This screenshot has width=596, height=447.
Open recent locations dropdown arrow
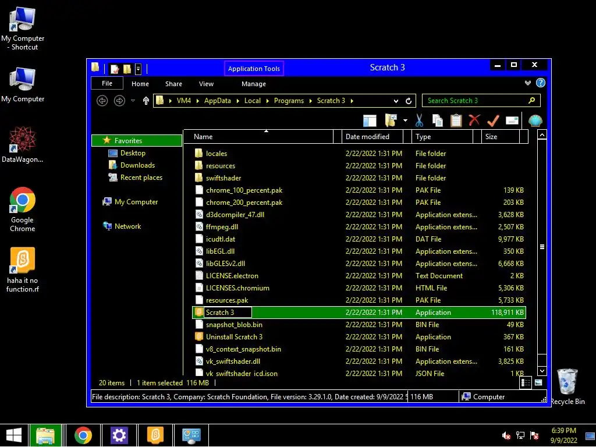133,101
